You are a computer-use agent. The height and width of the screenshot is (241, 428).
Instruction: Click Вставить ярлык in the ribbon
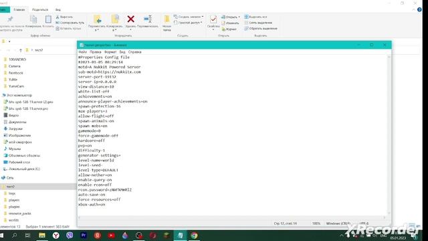[x=68, y=28]
